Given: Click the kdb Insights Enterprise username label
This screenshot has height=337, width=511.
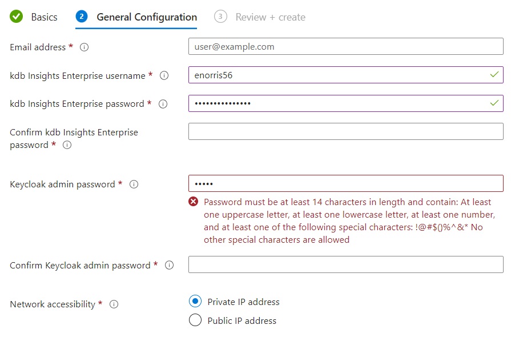Looking at the screenshot, I should (78, 75).
